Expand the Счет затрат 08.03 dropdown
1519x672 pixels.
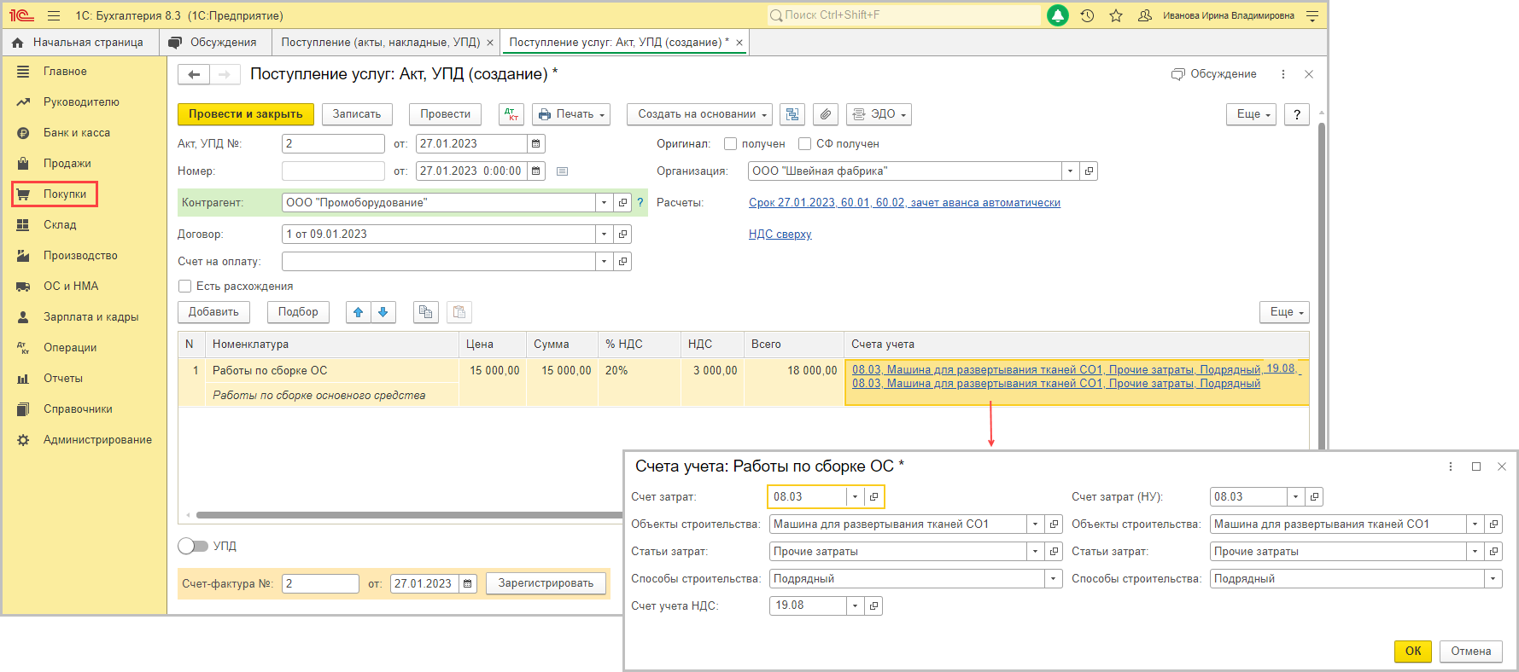pyautogui.click(x=855, y=496)
